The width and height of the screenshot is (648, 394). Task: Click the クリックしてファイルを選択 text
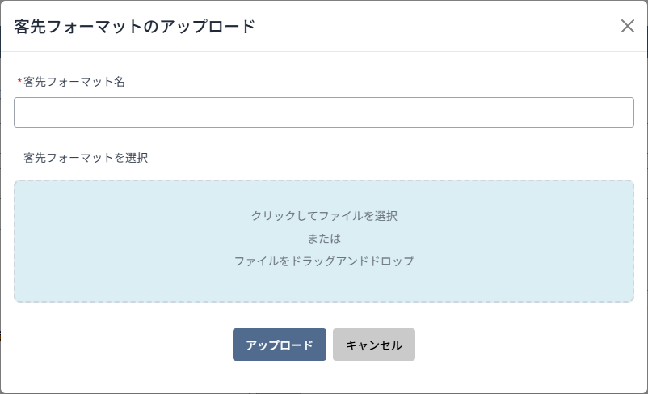[x=324, y=216]
